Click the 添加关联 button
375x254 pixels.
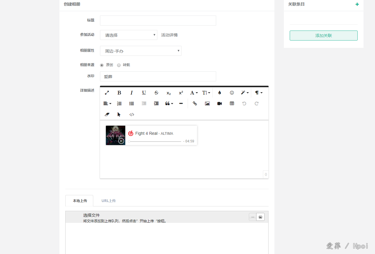(x=324, y=36)
